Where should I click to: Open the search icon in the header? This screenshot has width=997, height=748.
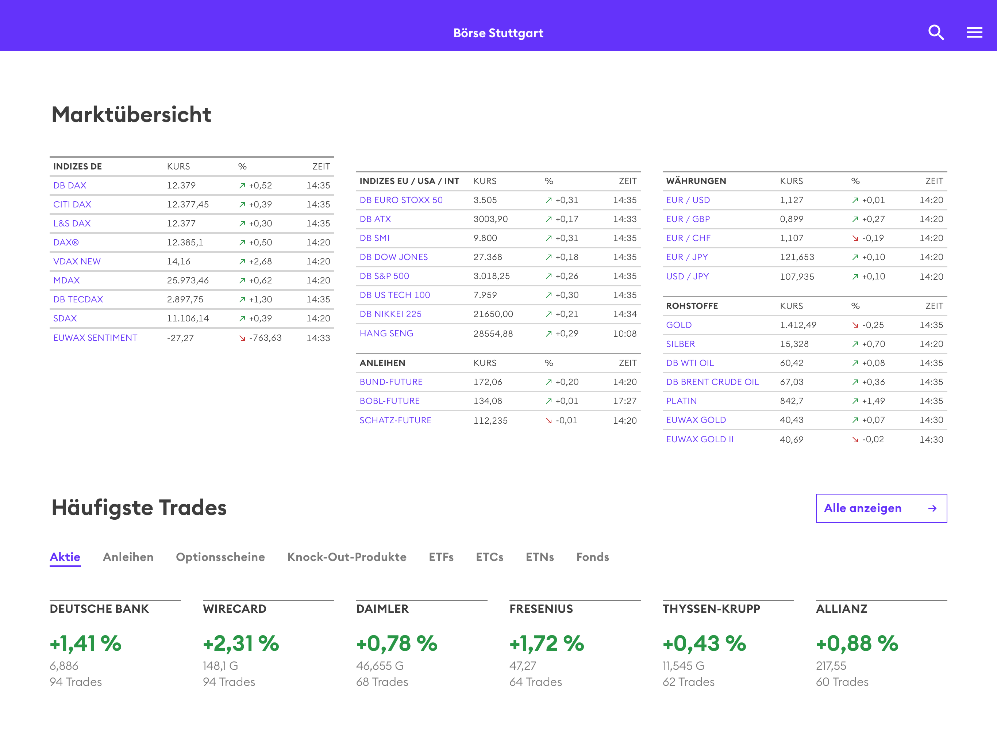coord(936,32)
